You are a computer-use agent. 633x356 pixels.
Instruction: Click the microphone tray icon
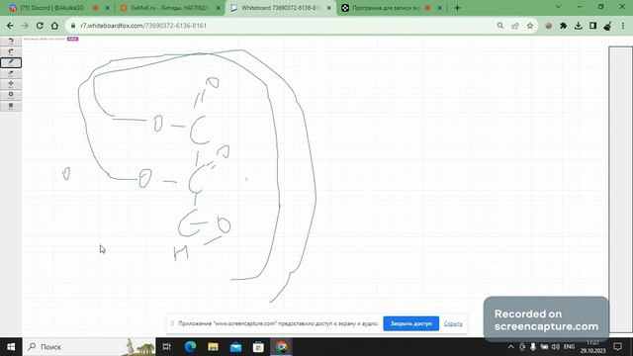point(533,347)
